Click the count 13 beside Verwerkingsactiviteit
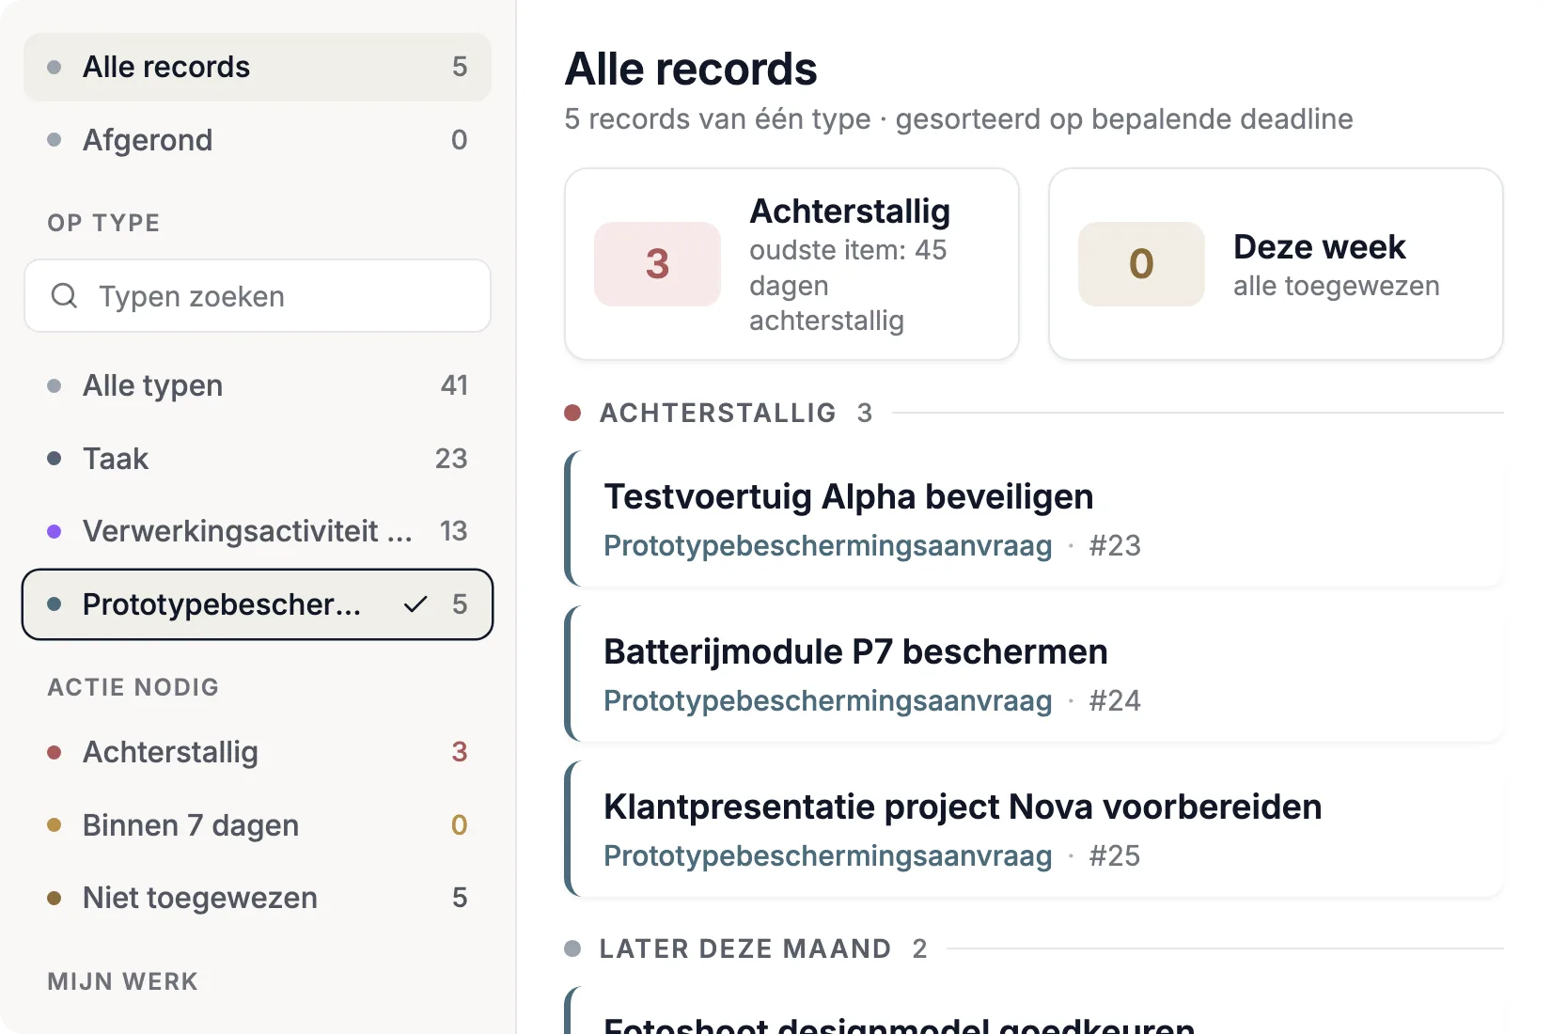The width and height of the screenshot is (1551, 1034). point(453,531)
